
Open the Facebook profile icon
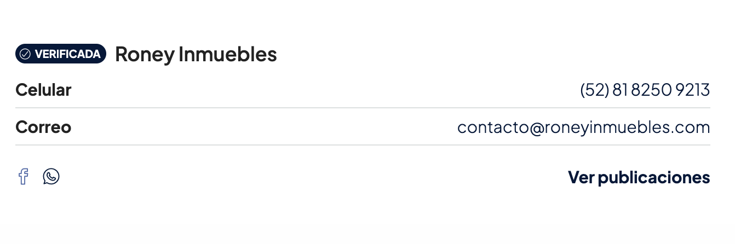tap(23, 177)
